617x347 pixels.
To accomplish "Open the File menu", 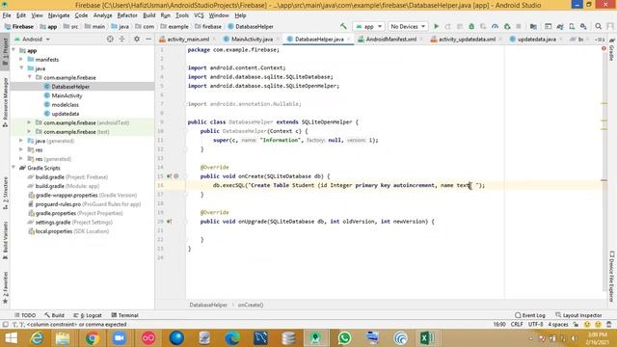I will (x=7, y=15).
